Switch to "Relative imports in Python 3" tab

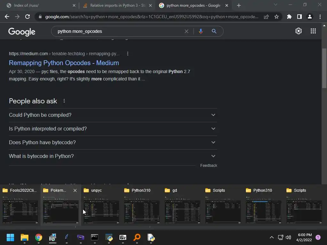click(118, 5)
